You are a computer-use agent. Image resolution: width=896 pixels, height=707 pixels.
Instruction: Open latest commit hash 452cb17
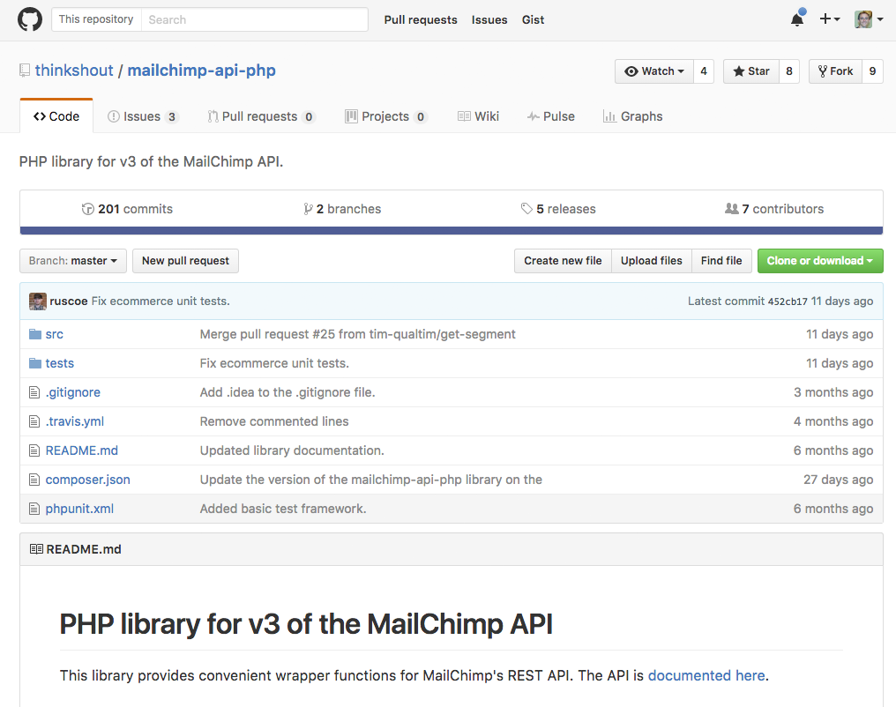[788, 301]
